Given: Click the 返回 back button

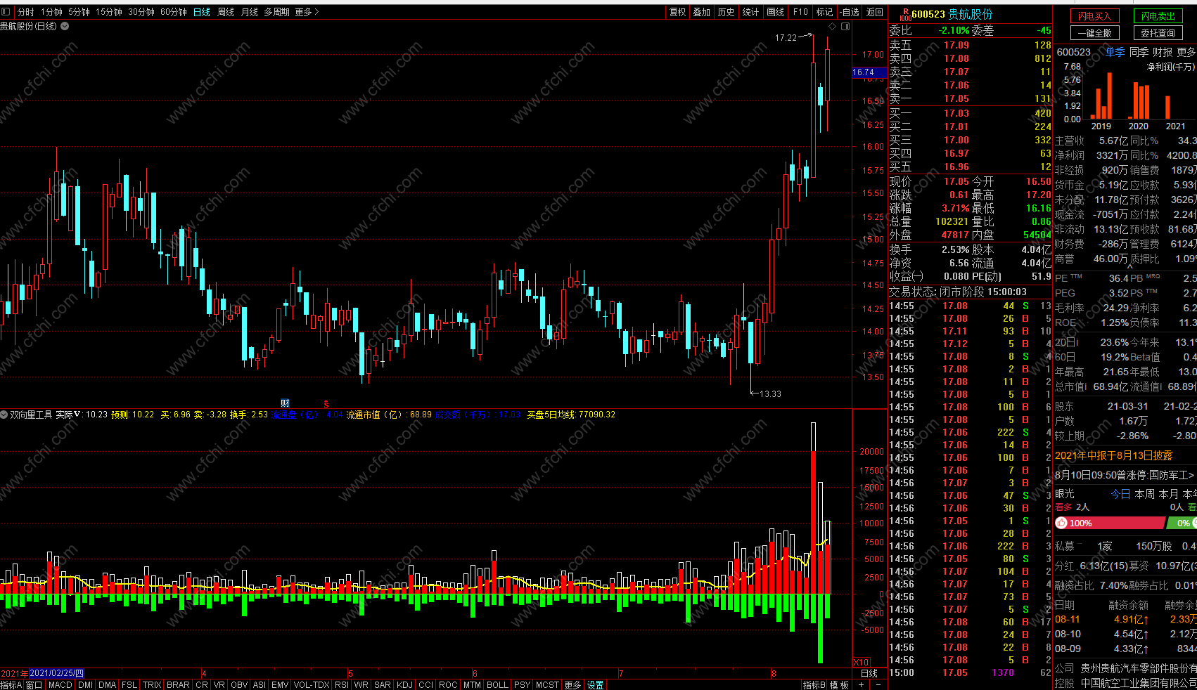Looking at the screenshot, I should tap(874, 12).
